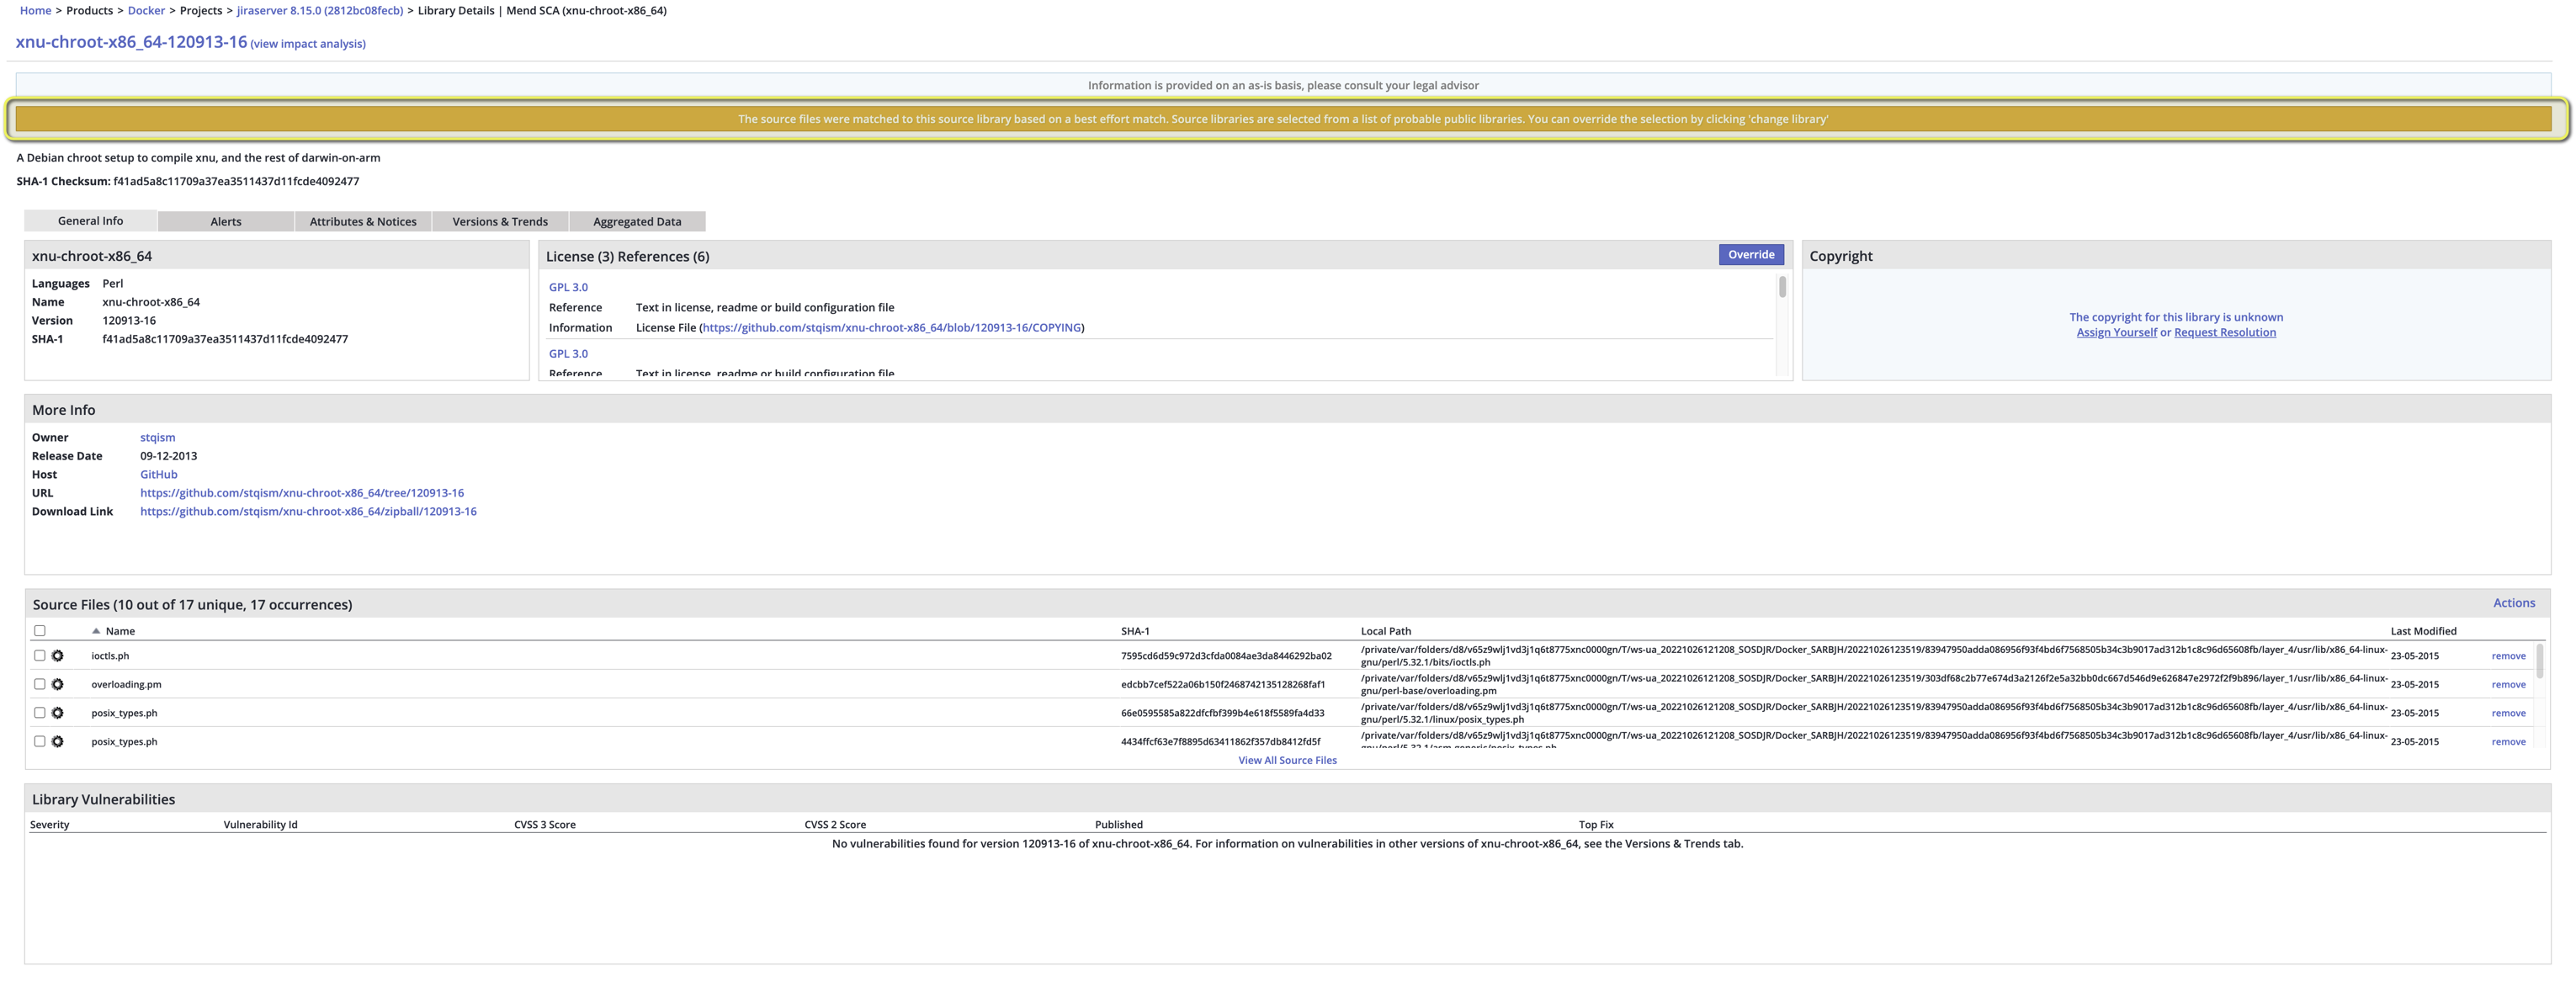The width and height of the screenshot is (2576, 982).
Task: Click the source files list scrollbar
Action: [x=2540, y=662]
